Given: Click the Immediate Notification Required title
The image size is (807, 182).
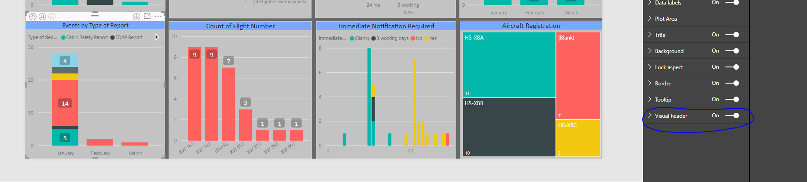Looking at the screenshot, I should (386, 26).
